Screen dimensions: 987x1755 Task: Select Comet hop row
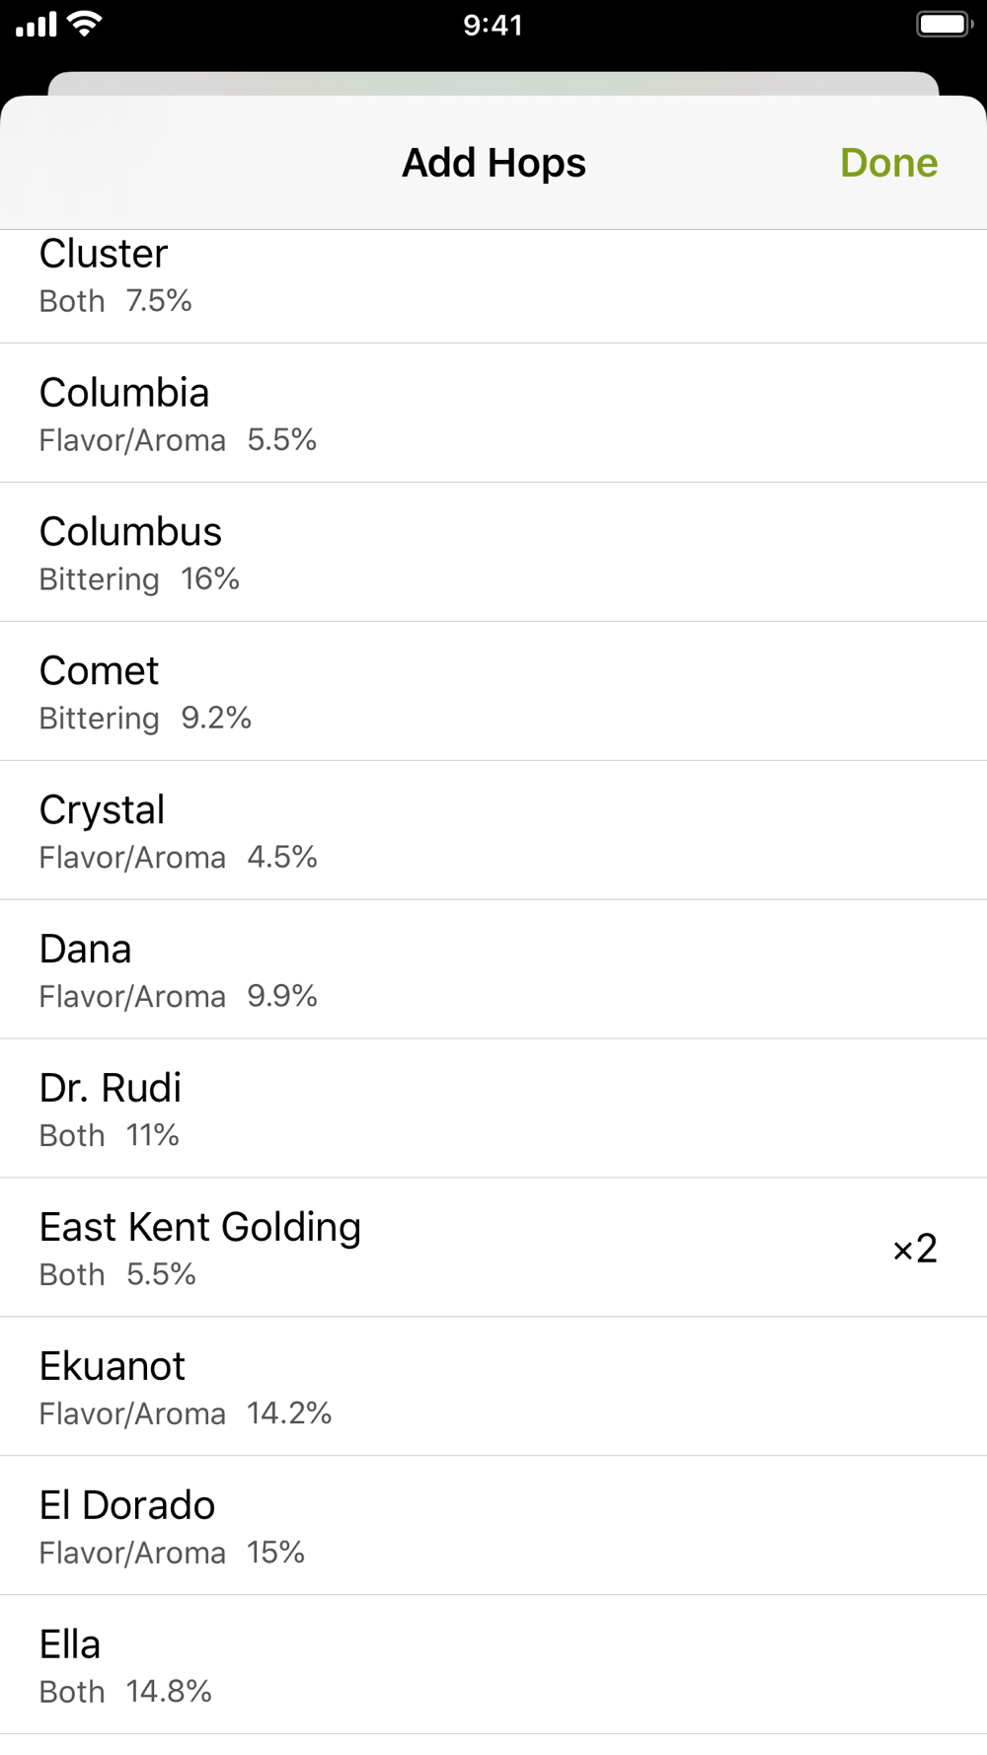coord(493,692)
